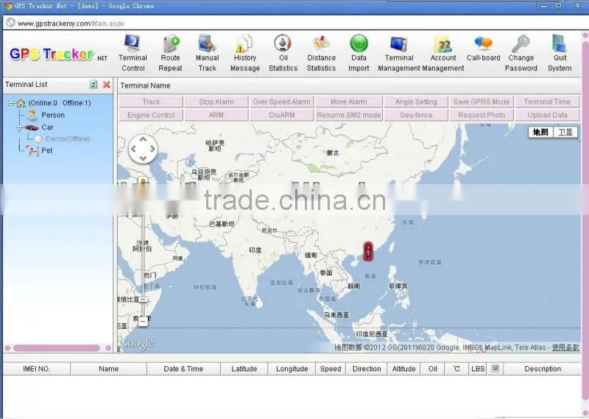Click the orange Street View pegman icon
Screen dimensions: 589x419
point(143,183)
